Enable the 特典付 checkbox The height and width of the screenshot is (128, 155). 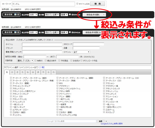(36, 60)
